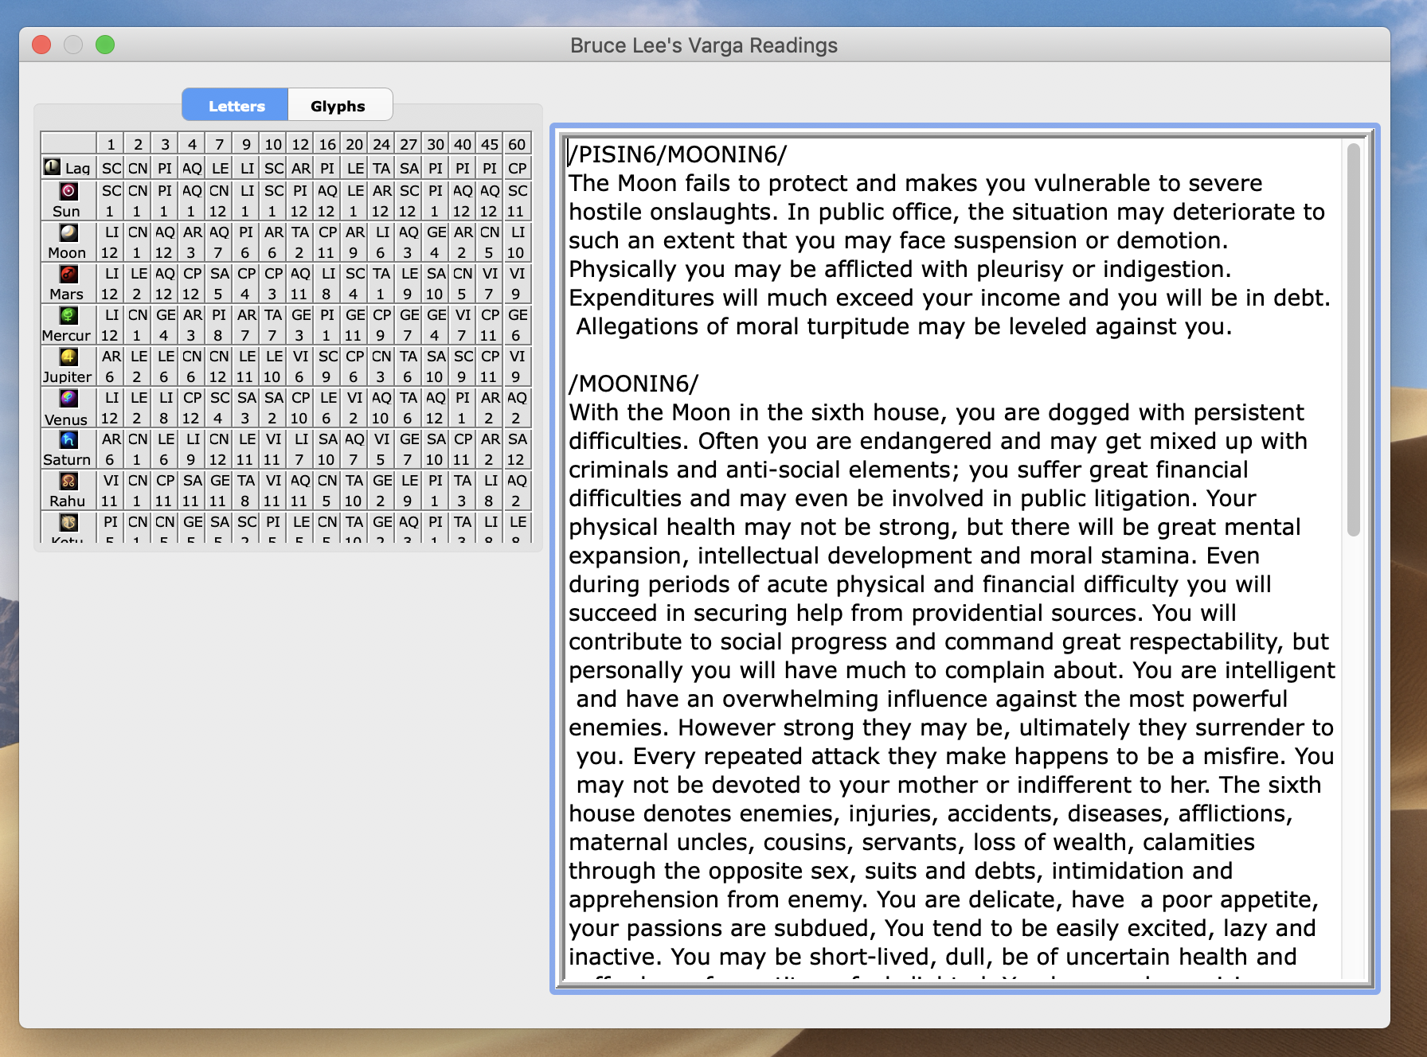1427x1057 pixels.
Task: Click the Sun planet icon
Action: coord(68,191)
